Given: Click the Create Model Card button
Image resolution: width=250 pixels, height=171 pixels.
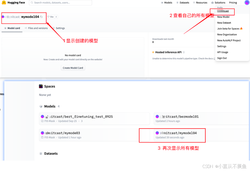Looking at the screenshot, I should tap(73, 68).
